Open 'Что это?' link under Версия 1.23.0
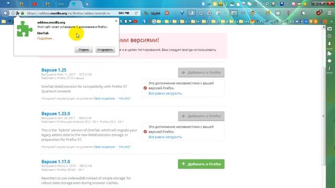 [125, 147]
